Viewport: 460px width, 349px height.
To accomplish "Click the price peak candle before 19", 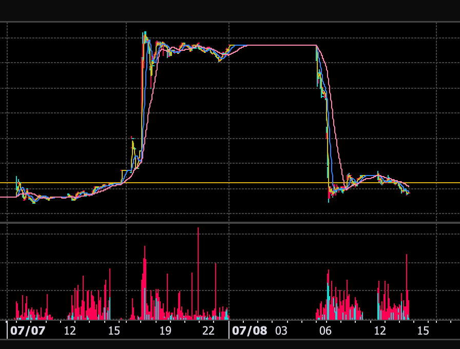I will 145,38.
